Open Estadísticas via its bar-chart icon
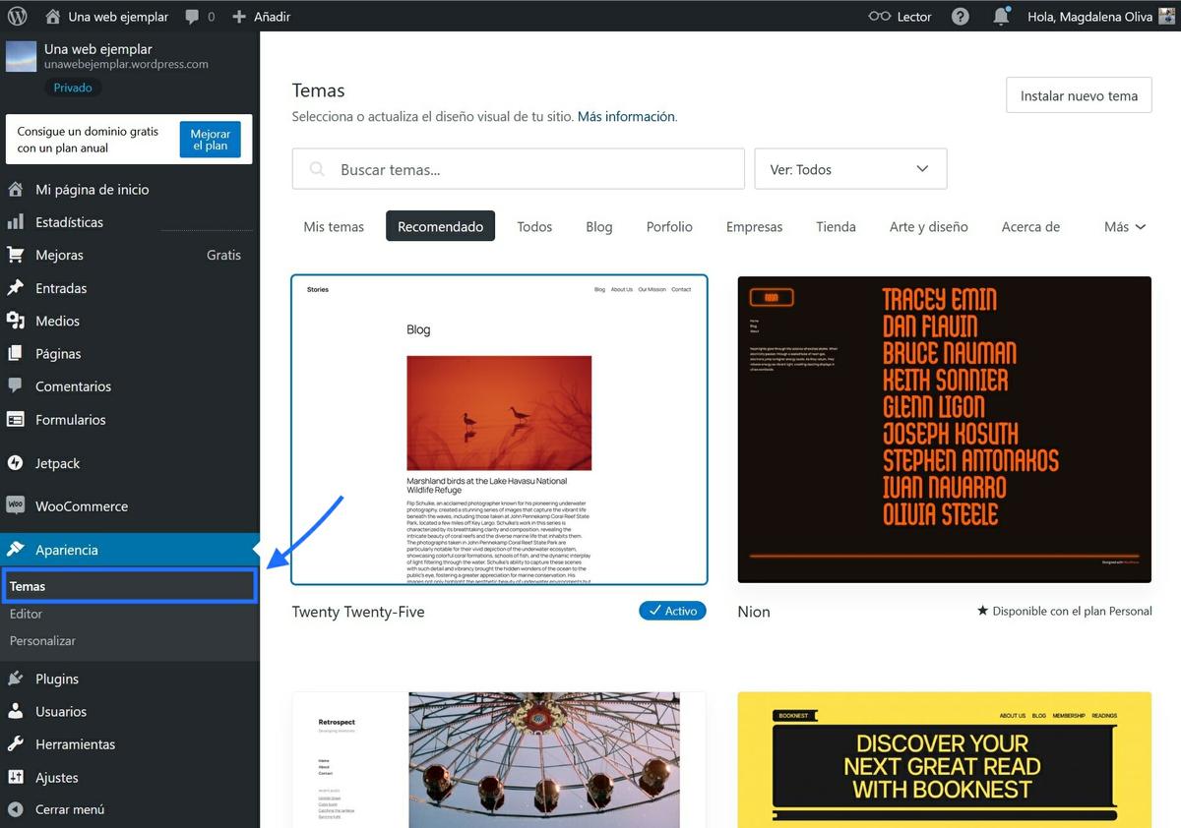 [21, 221]
